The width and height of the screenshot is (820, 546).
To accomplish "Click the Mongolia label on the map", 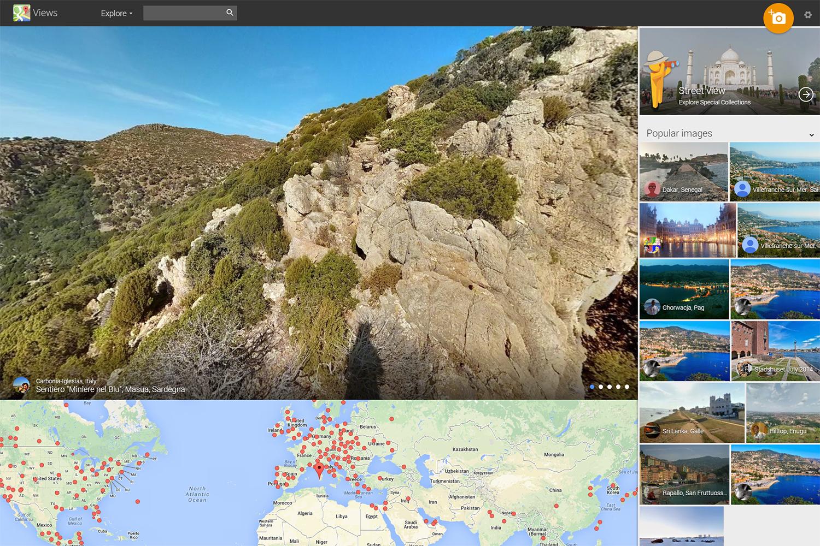I will [x=554, y=454].
